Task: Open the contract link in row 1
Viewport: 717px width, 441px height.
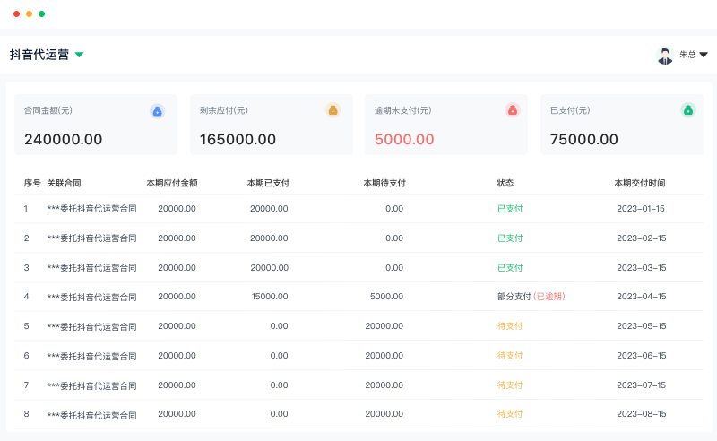Action: [x=92, y=209]
